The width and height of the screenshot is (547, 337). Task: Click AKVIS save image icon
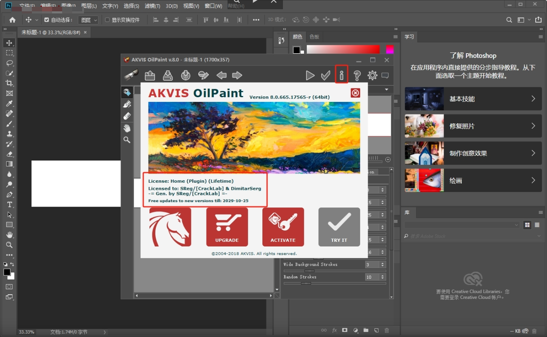168,75
